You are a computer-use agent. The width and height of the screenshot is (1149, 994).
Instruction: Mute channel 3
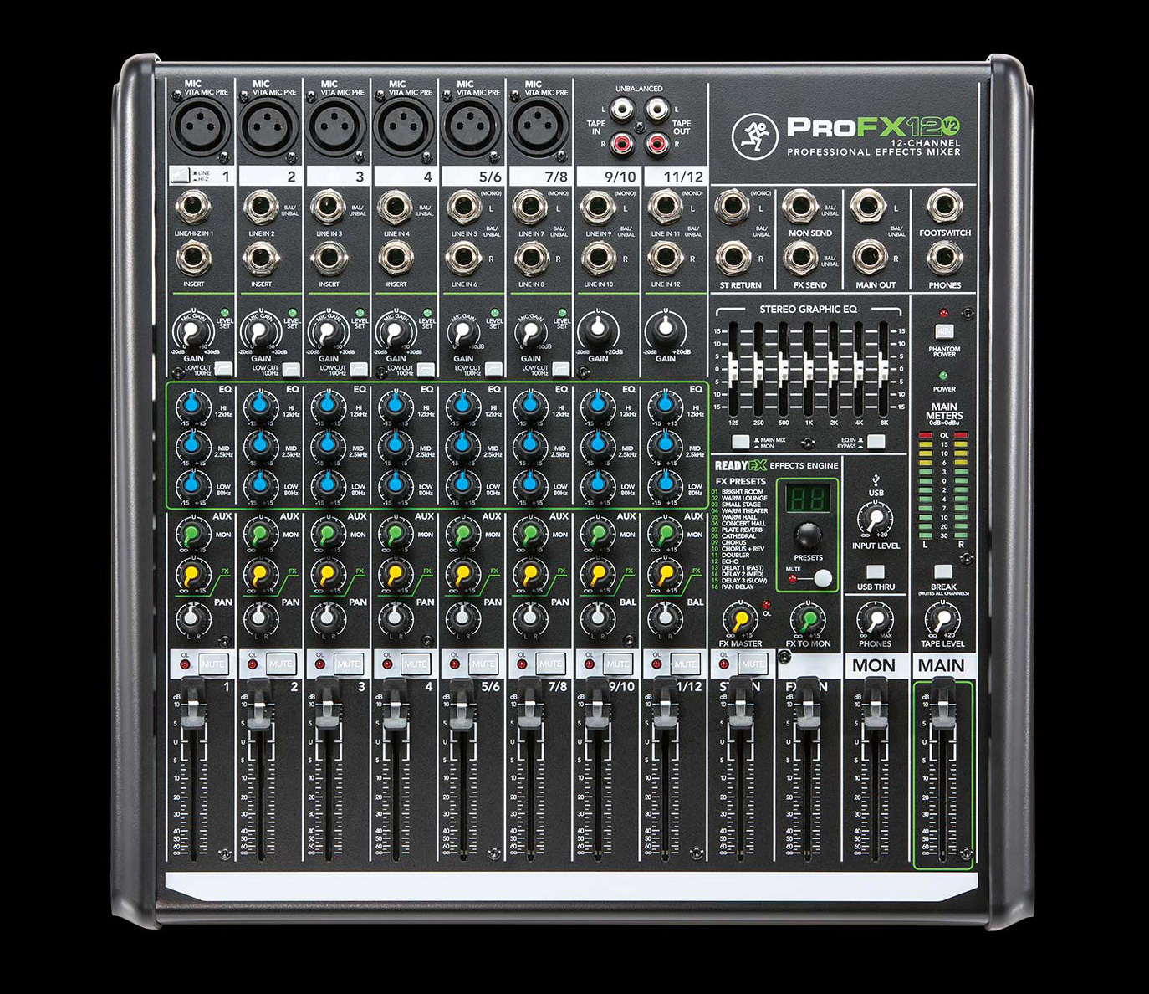coord(348,664)
